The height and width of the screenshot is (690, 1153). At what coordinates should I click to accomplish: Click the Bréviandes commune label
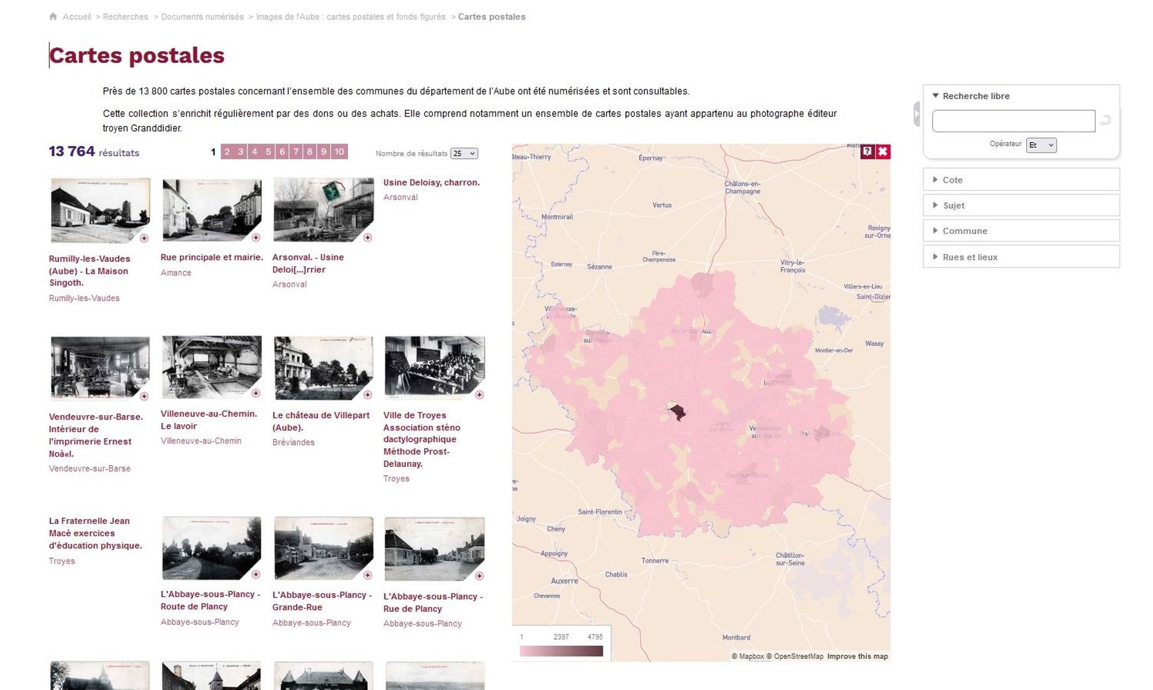293,442
